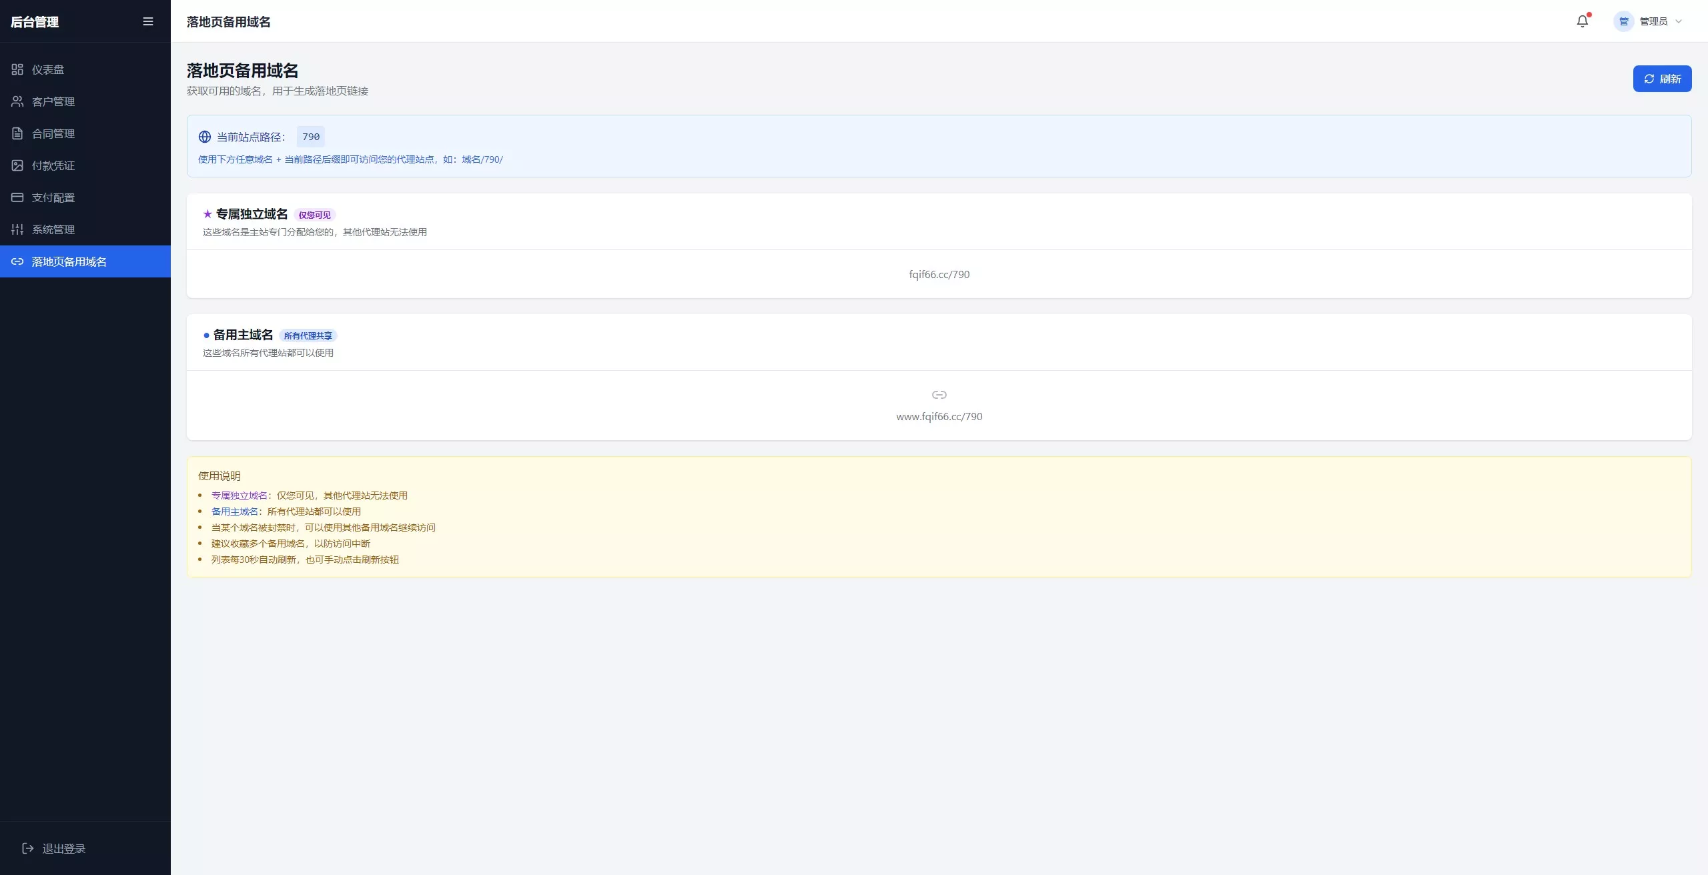This screenshot has width=1708, height=875.
Task: Expand menu via chevron beside 管理员
Action: (x=1679, y=21)
